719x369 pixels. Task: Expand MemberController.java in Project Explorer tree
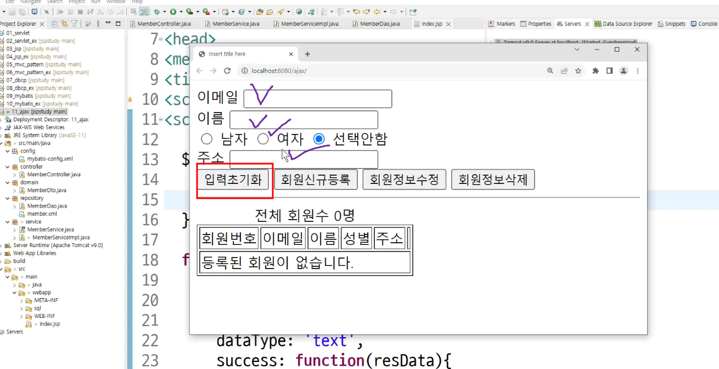[15, 175]
